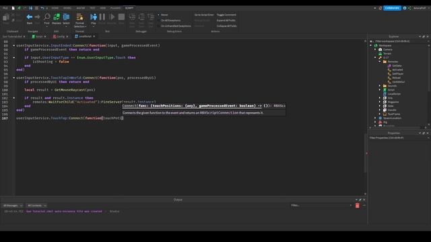Clear output with the red trash icon
Viewport: 431px width, 242px height.
(358, 206)
